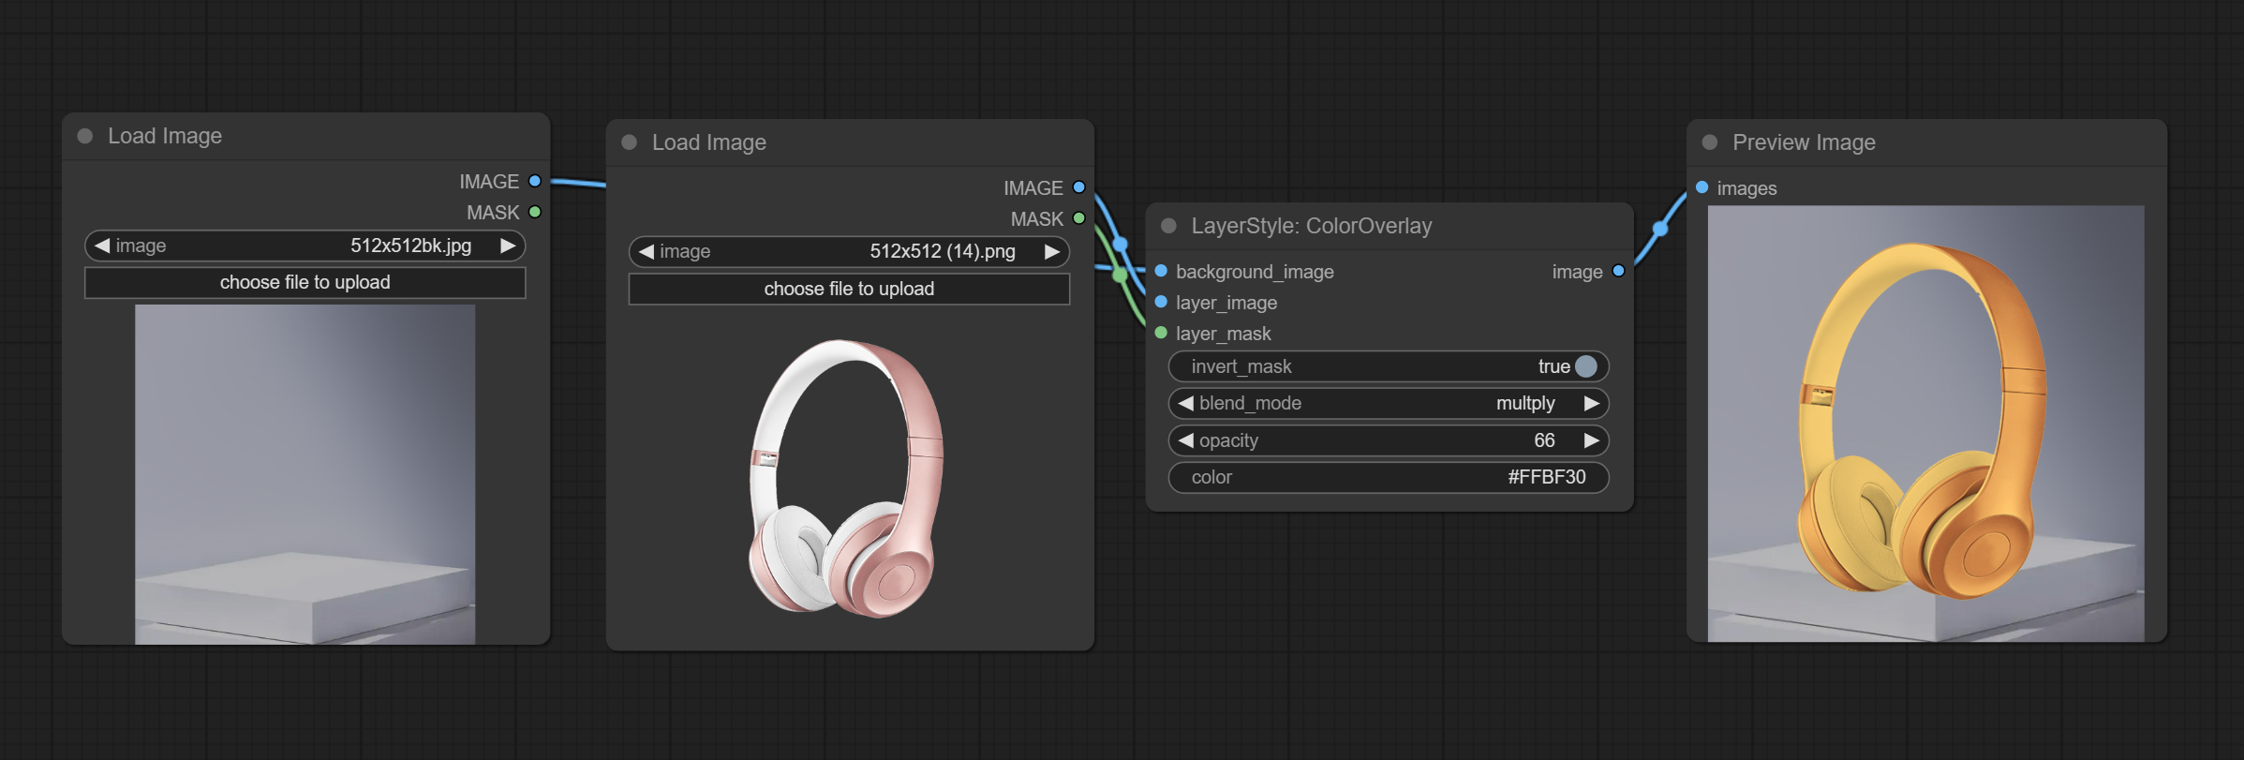Screen dimensions: 2244x760
Task: Switch blend_mode to previous option
Action: coord(1186,403)
